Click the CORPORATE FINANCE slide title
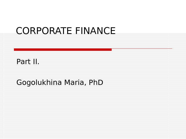This screenshot has height=139, width=186. pos(66,31)
